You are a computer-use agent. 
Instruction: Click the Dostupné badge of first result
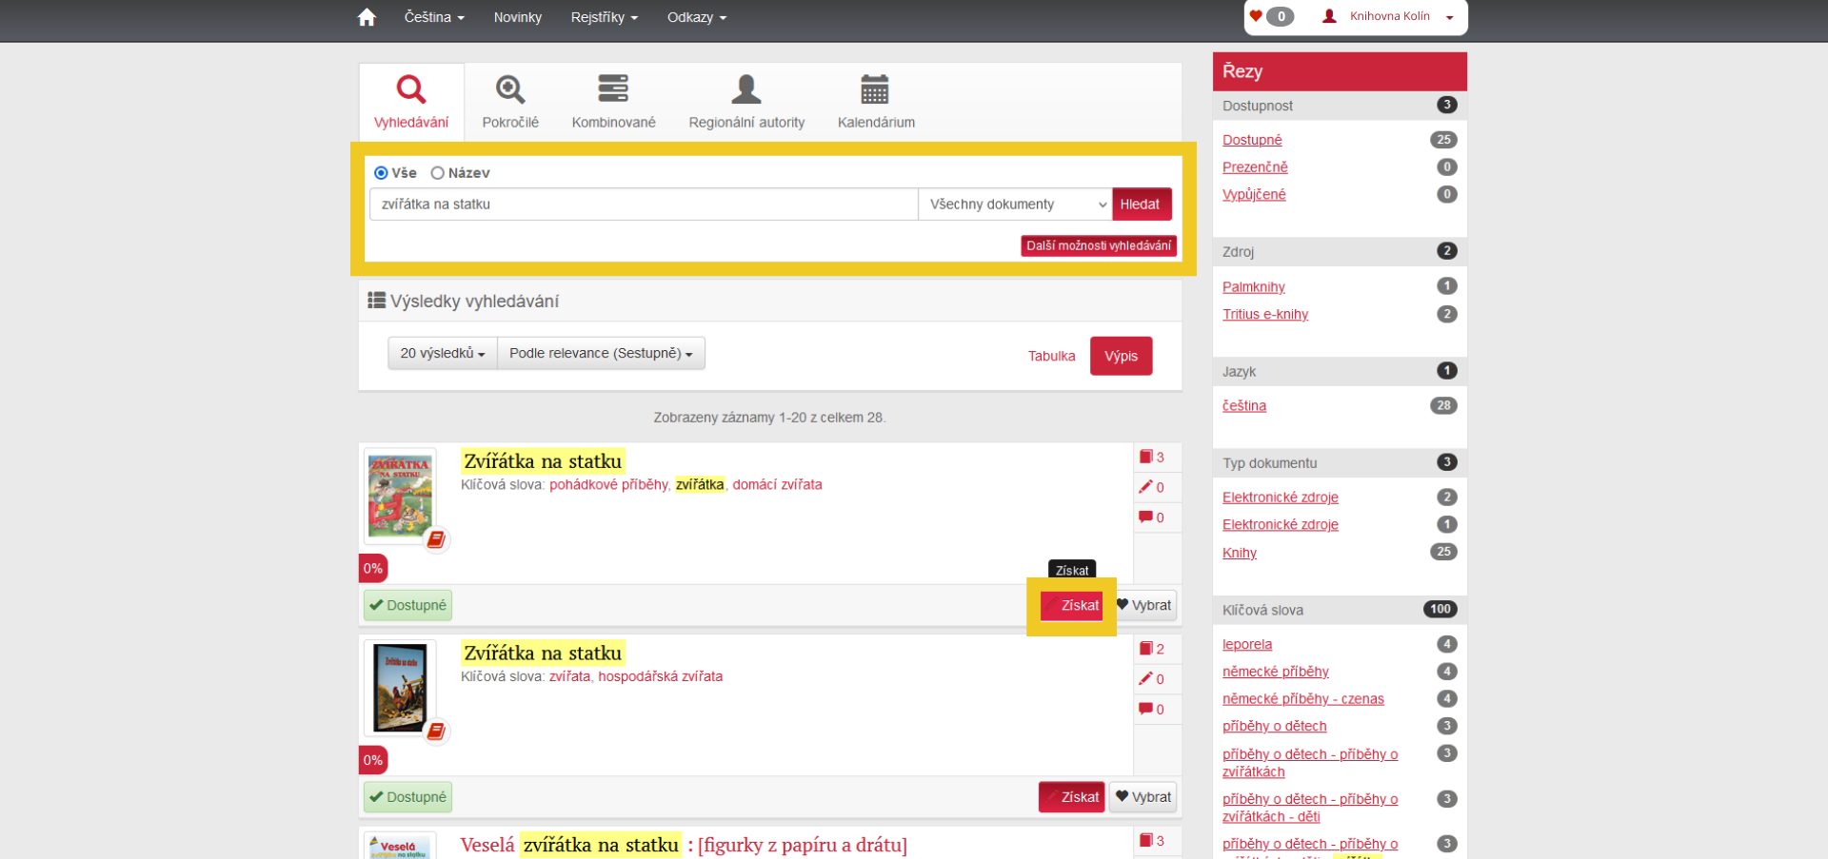407,606
